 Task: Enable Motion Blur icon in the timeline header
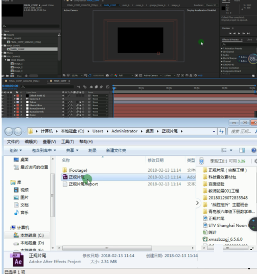click(101, 87)
